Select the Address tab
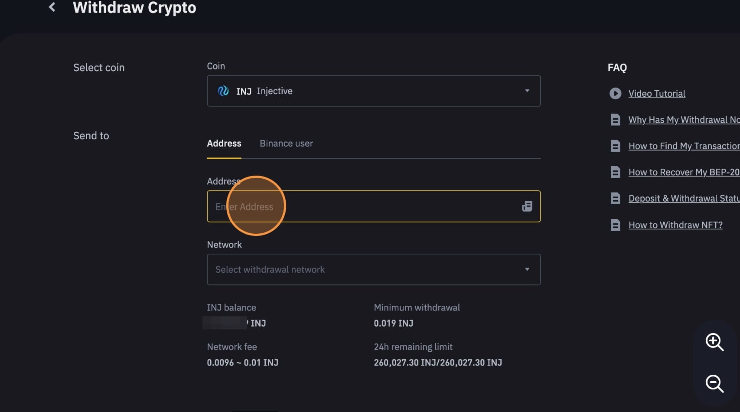Viewport: 740px width, 412px height. click(224, 144)
